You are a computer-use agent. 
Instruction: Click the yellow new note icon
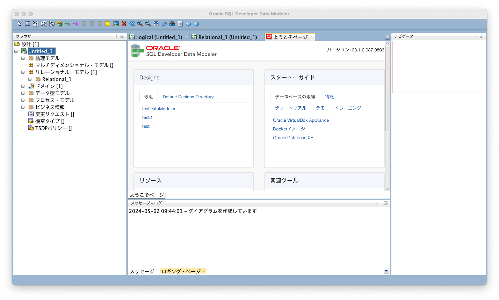[x=107, y=23]
